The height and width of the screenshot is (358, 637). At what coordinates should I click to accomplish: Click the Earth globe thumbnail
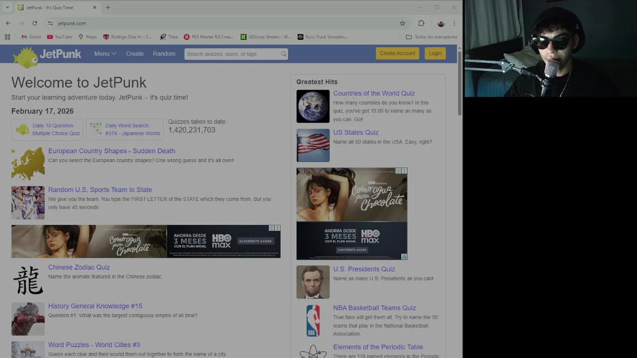[x=313, y=106]
